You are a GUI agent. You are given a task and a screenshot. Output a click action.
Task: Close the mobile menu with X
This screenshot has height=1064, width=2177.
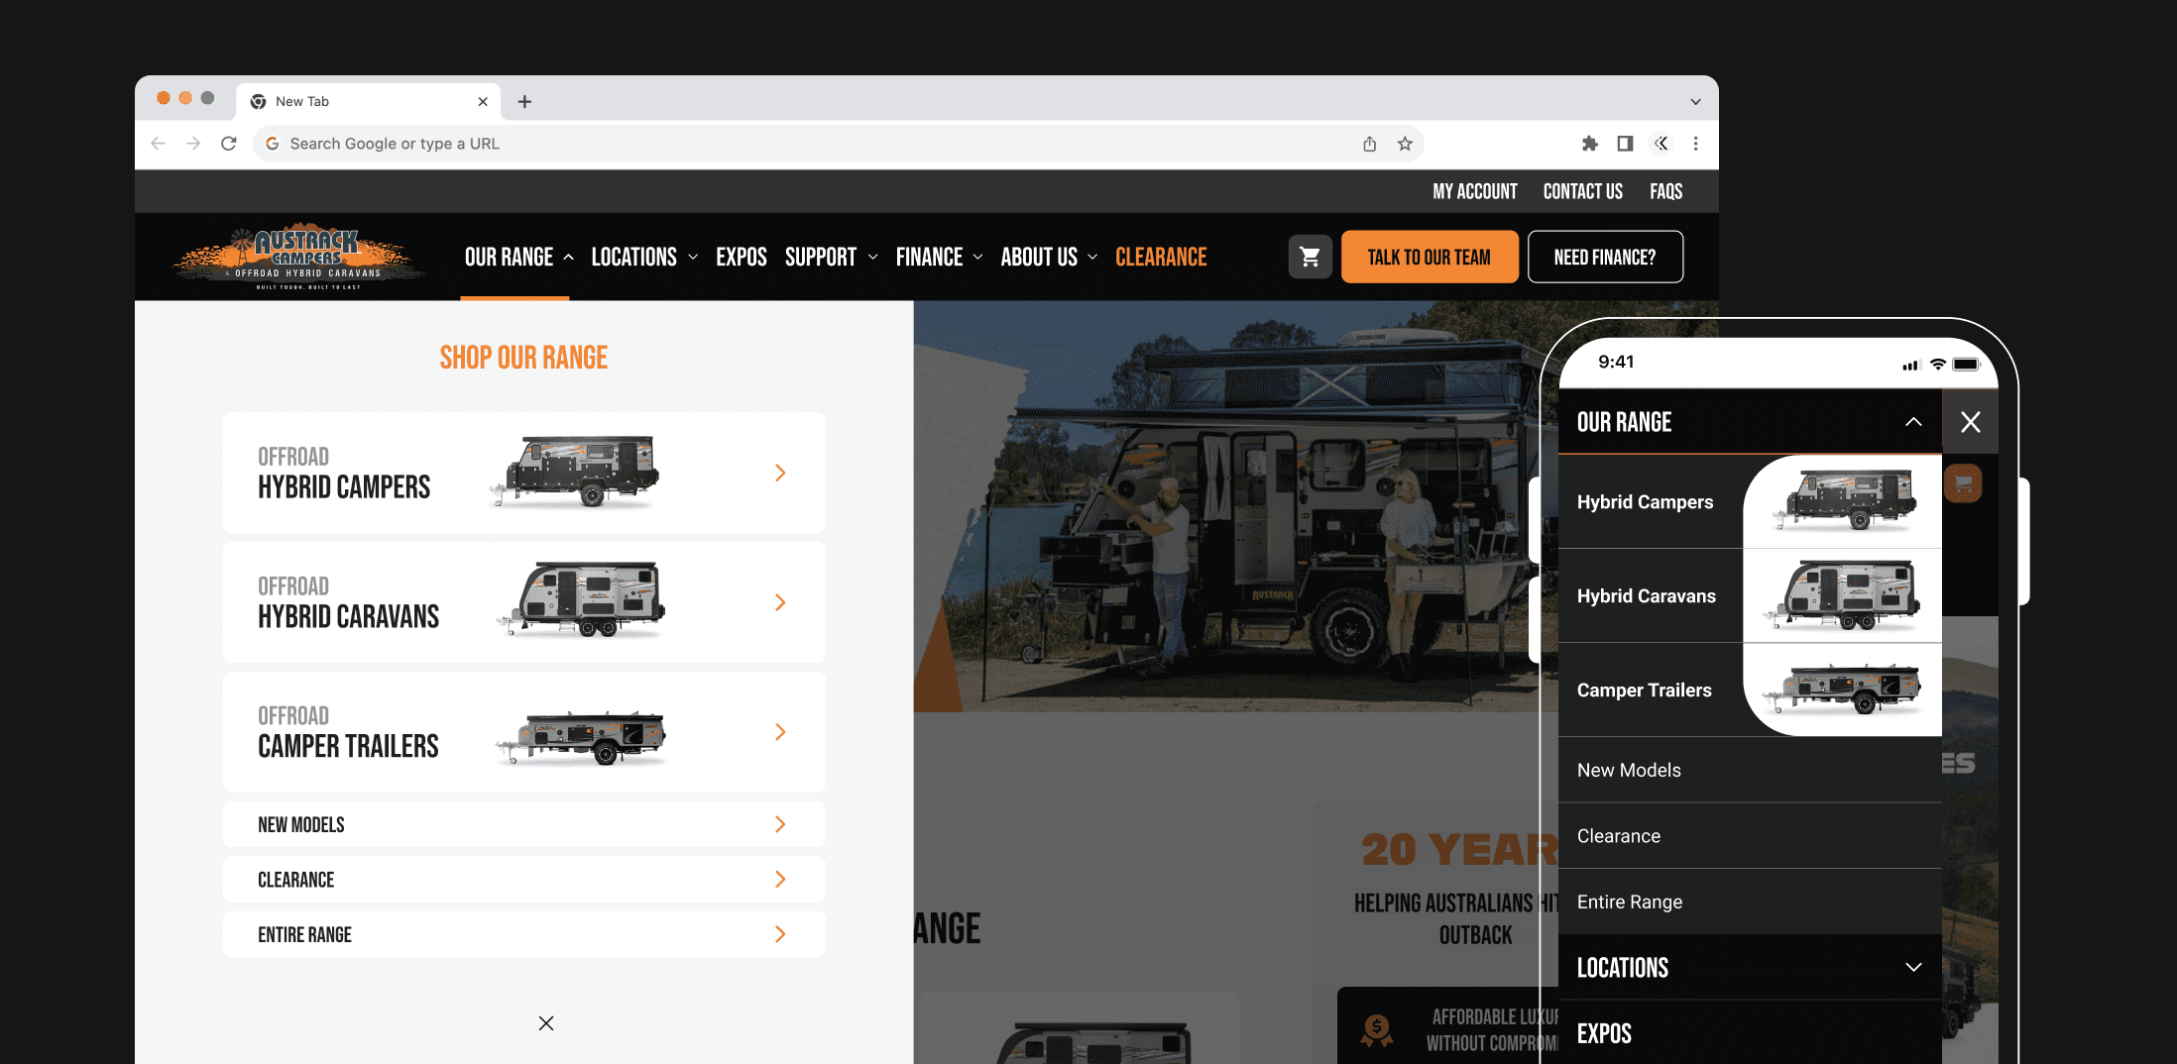1971,422
